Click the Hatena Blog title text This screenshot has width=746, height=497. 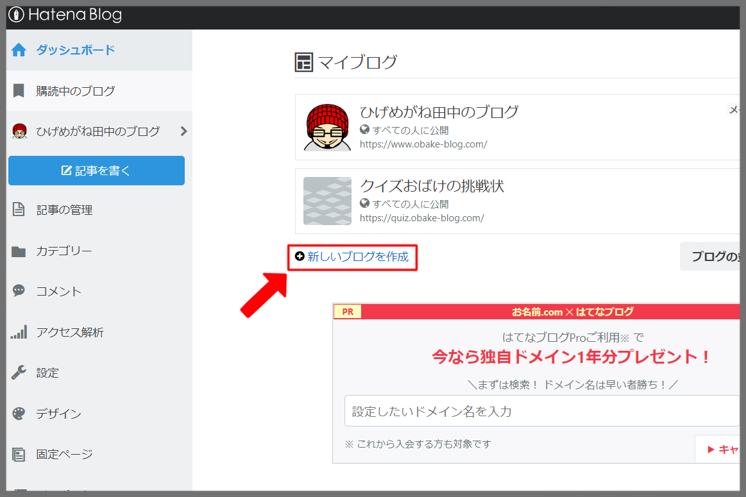pyautogui.click(x=74, y=15)
